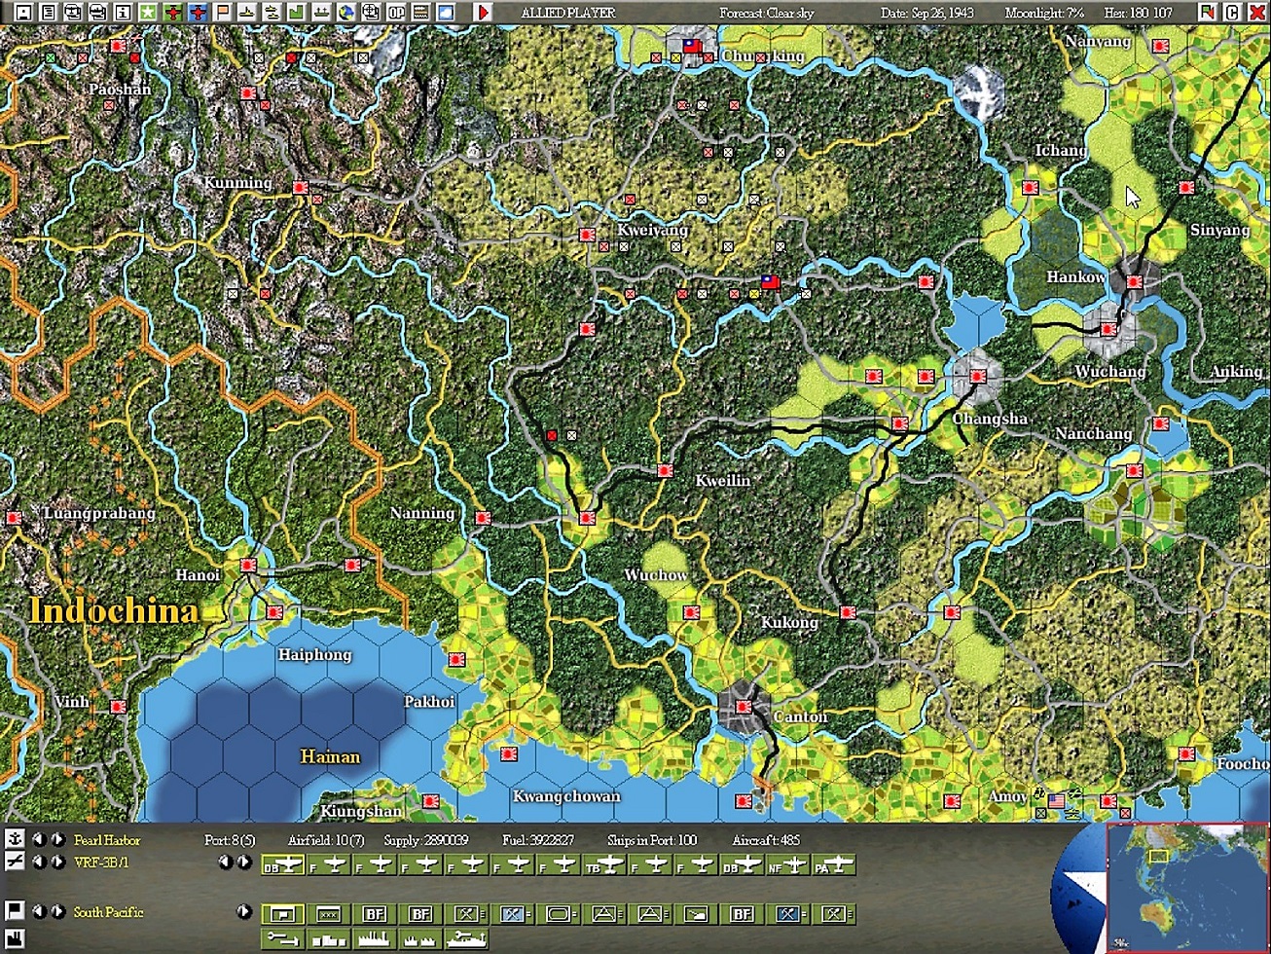Click the ship with crane icon in bottom row

pos(466,938)
